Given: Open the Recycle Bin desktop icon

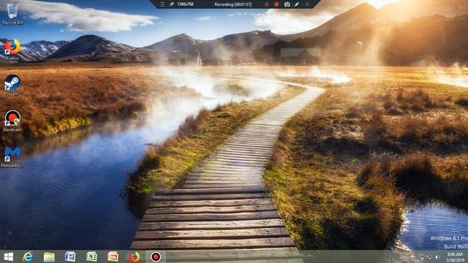Looking at the screenshot, I should pos(12,13).
